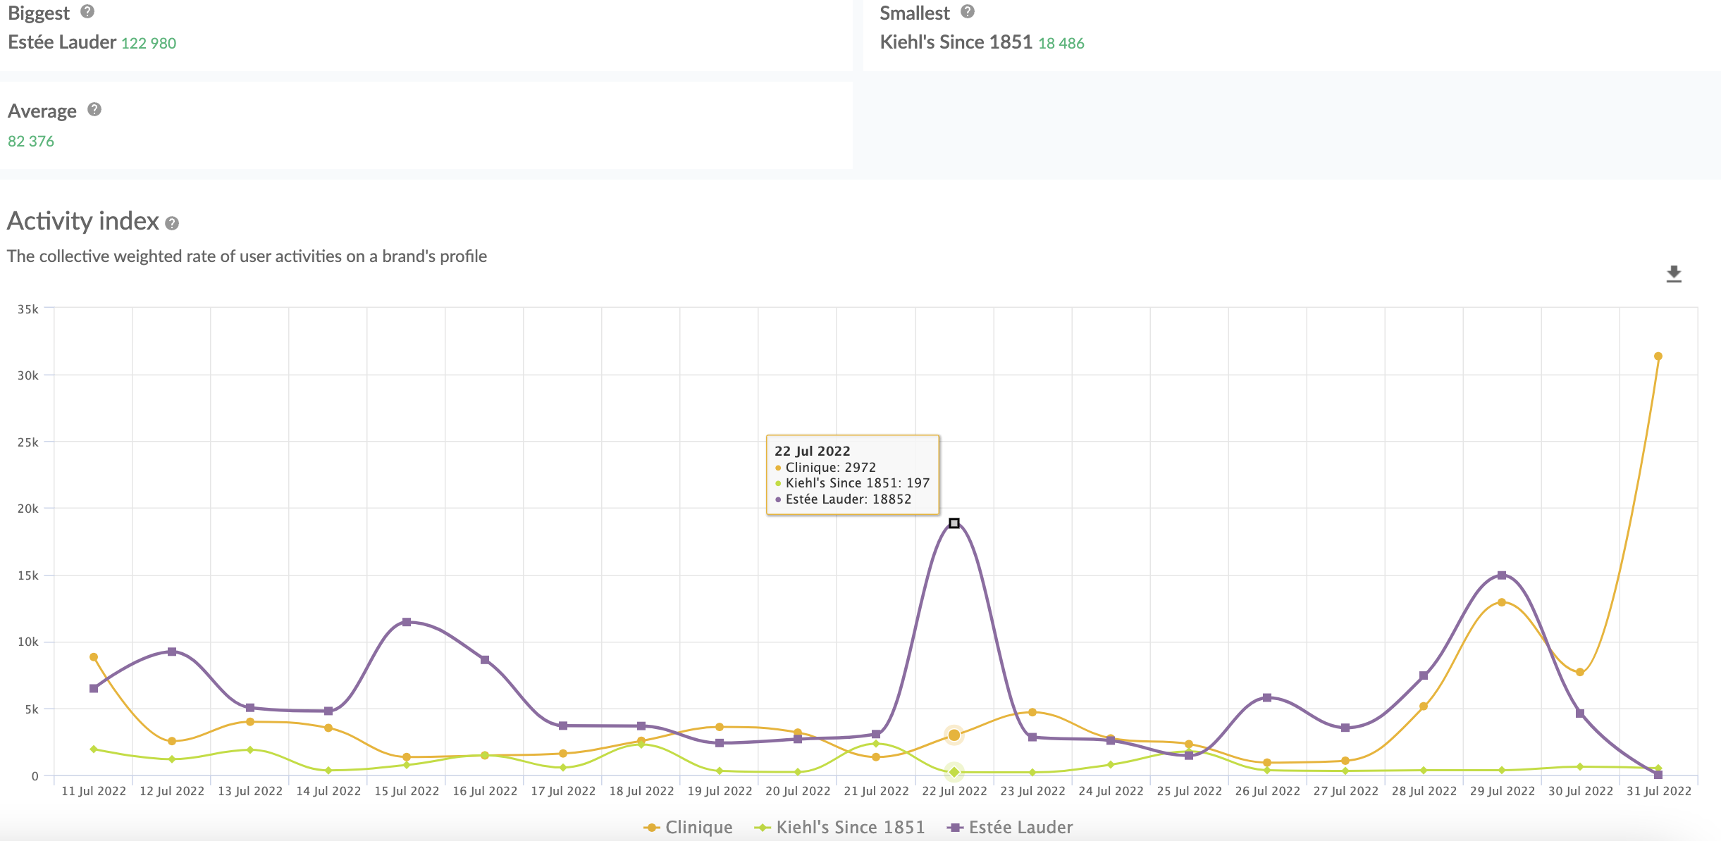Click Estée Lauder peak point on 22 Jul
The width and height of the screenshot is (1721, 841).
954,523
